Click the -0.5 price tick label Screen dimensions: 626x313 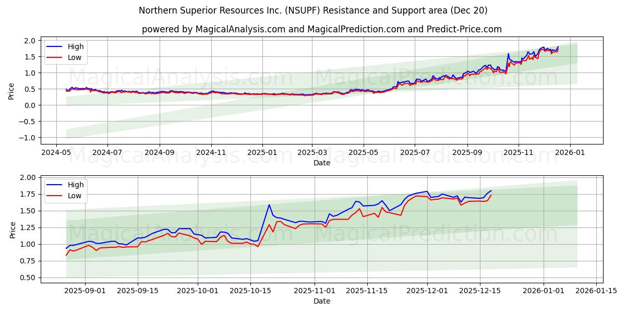[x=27, y=122]
